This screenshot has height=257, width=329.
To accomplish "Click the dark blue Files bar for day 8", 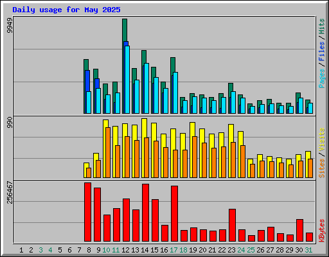I will click(x=87, y=81).
